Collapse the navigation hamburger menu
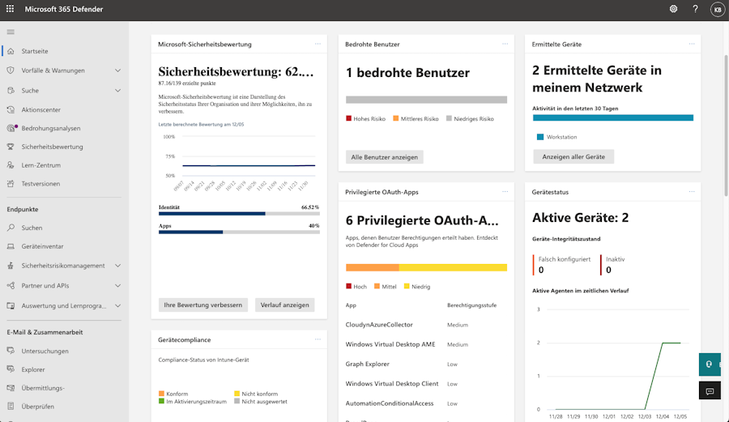729x422 pixels. [x=11, y=32]
